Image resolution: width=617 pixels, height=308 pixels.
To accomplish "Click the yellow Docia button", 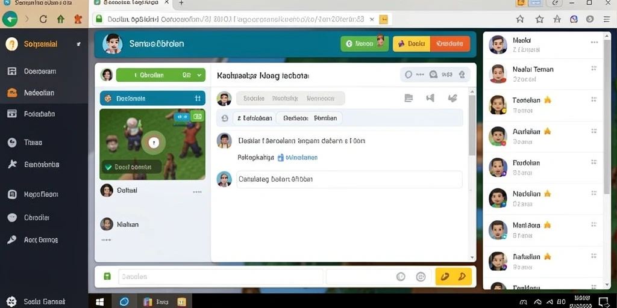I will [412, 44].
